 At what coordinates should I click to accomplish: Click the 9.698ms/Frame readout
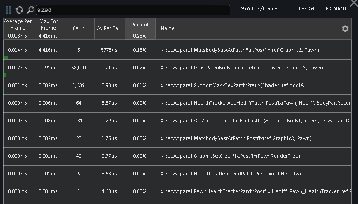(259, 9)
